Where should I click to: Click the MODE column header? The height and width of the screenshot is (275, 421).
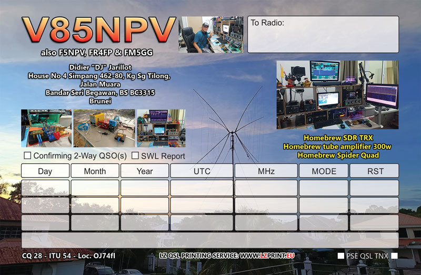pyautogui.click(x=324, y=171)
